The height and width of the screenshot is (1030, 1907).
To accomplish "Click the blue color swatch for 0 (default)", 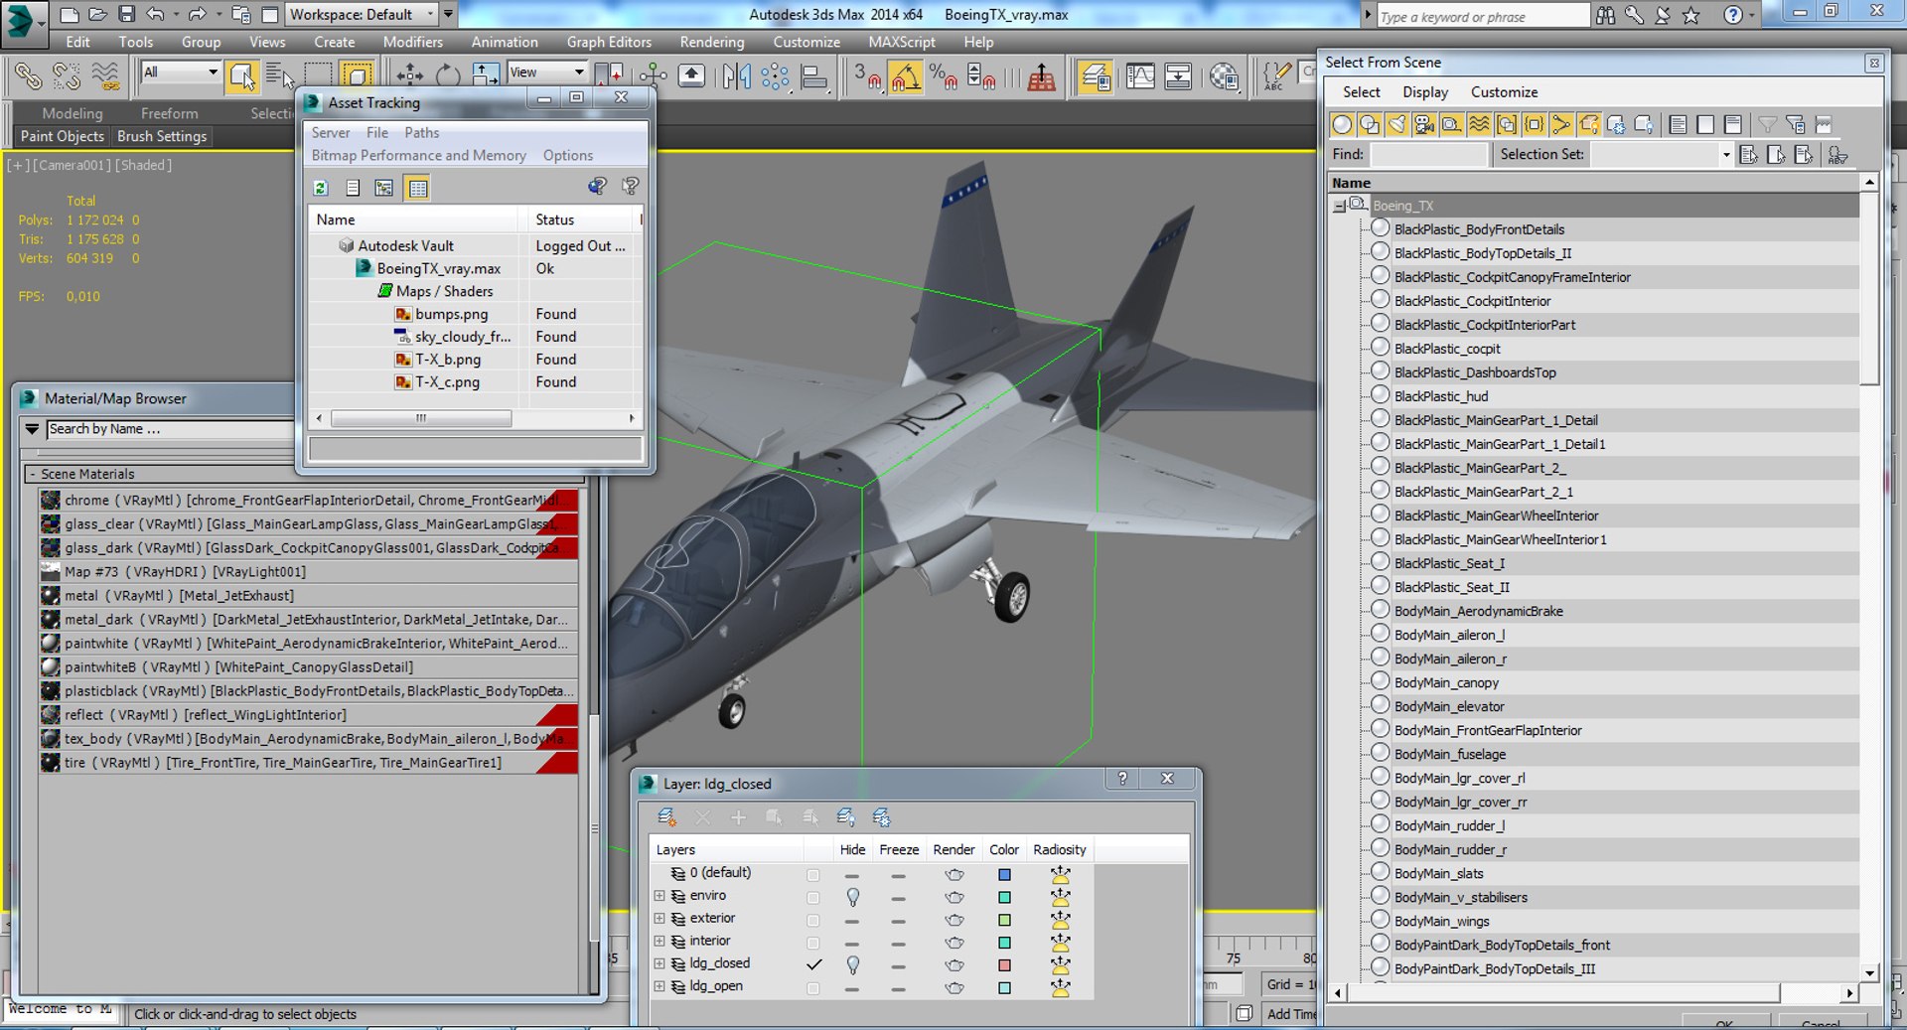I will [1004, 874].
